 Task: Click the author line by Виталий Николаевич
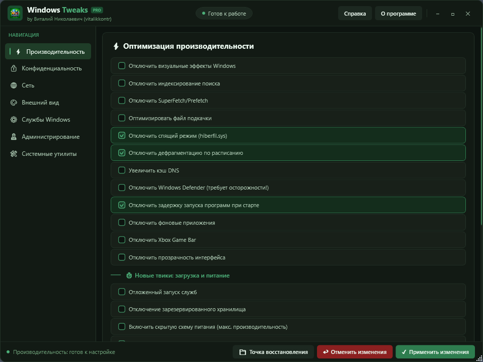tap(69, 19)
